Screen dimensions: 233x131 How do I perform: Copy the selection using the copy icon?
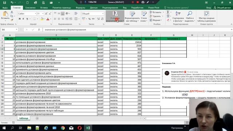[12, 16]
